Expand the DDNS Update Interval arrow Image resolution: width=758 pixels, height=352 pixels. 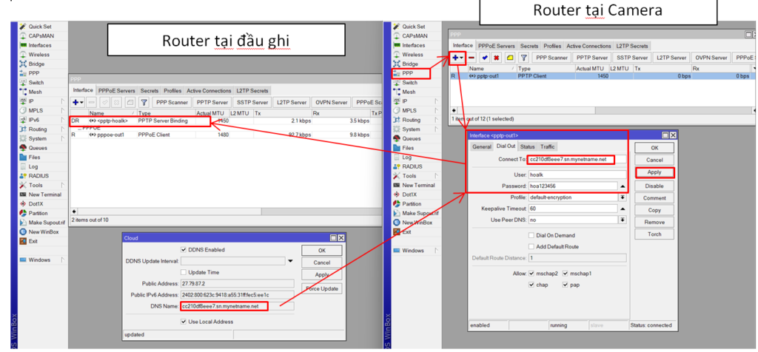tap(291, 261)
